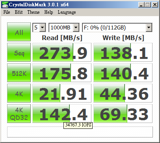
Task: Open the Edit menu
Action: 19,12
